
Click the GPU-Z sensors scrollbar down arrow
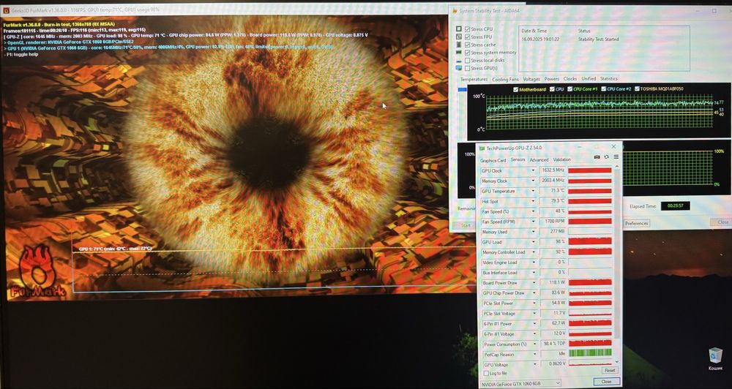click(618, 361)
